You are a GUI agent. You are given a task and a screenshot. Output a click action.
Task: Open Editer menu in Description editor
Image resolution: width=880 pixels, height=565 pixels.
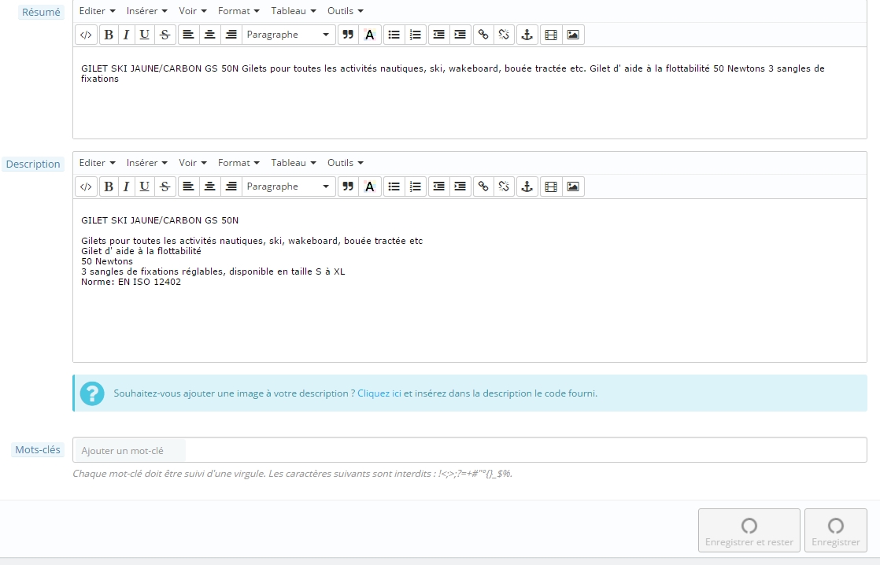tap(97, 163)
